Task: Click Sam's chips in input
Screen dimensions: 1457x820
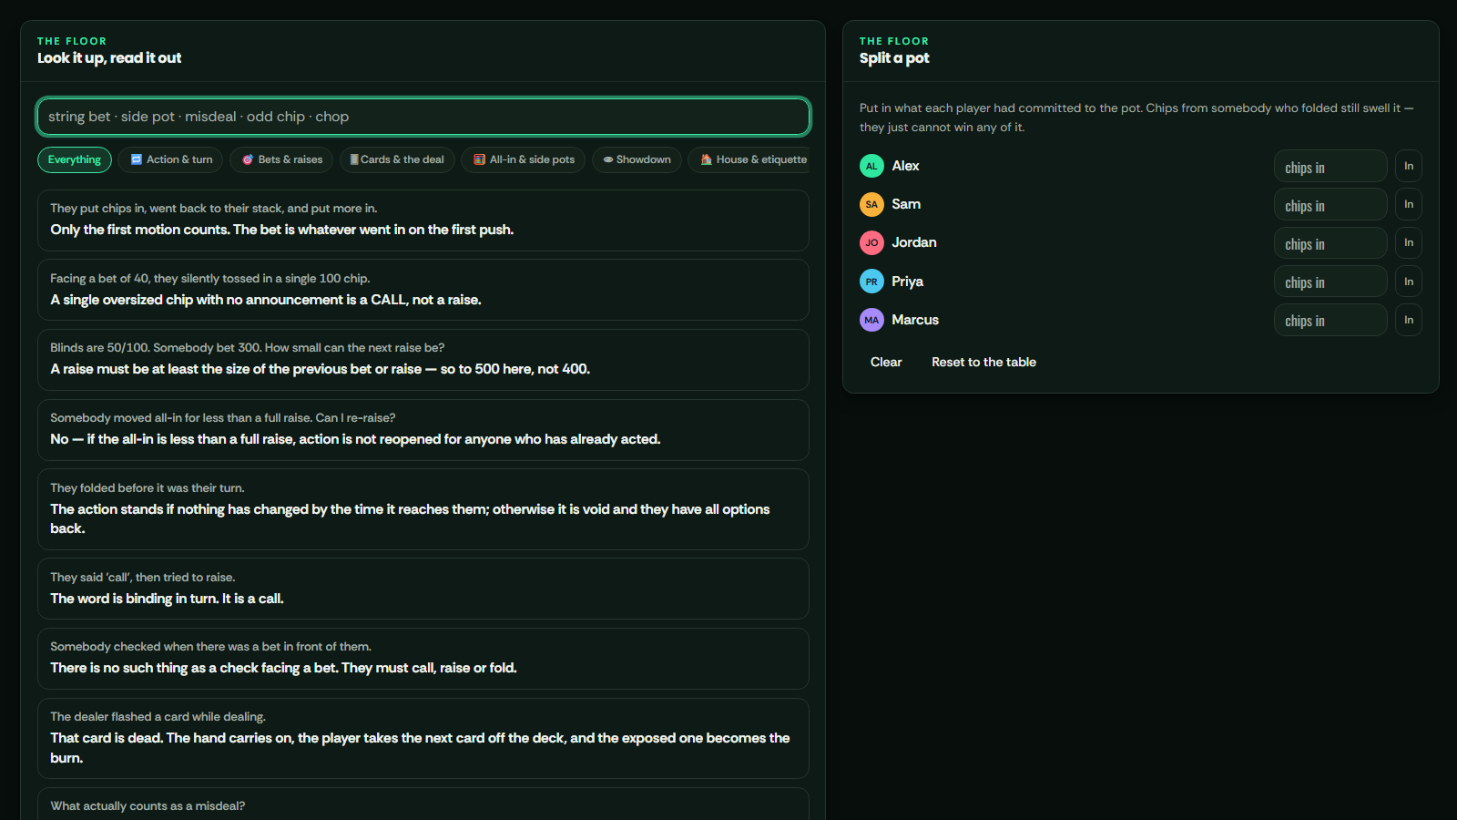Action: pos(1330,205)
